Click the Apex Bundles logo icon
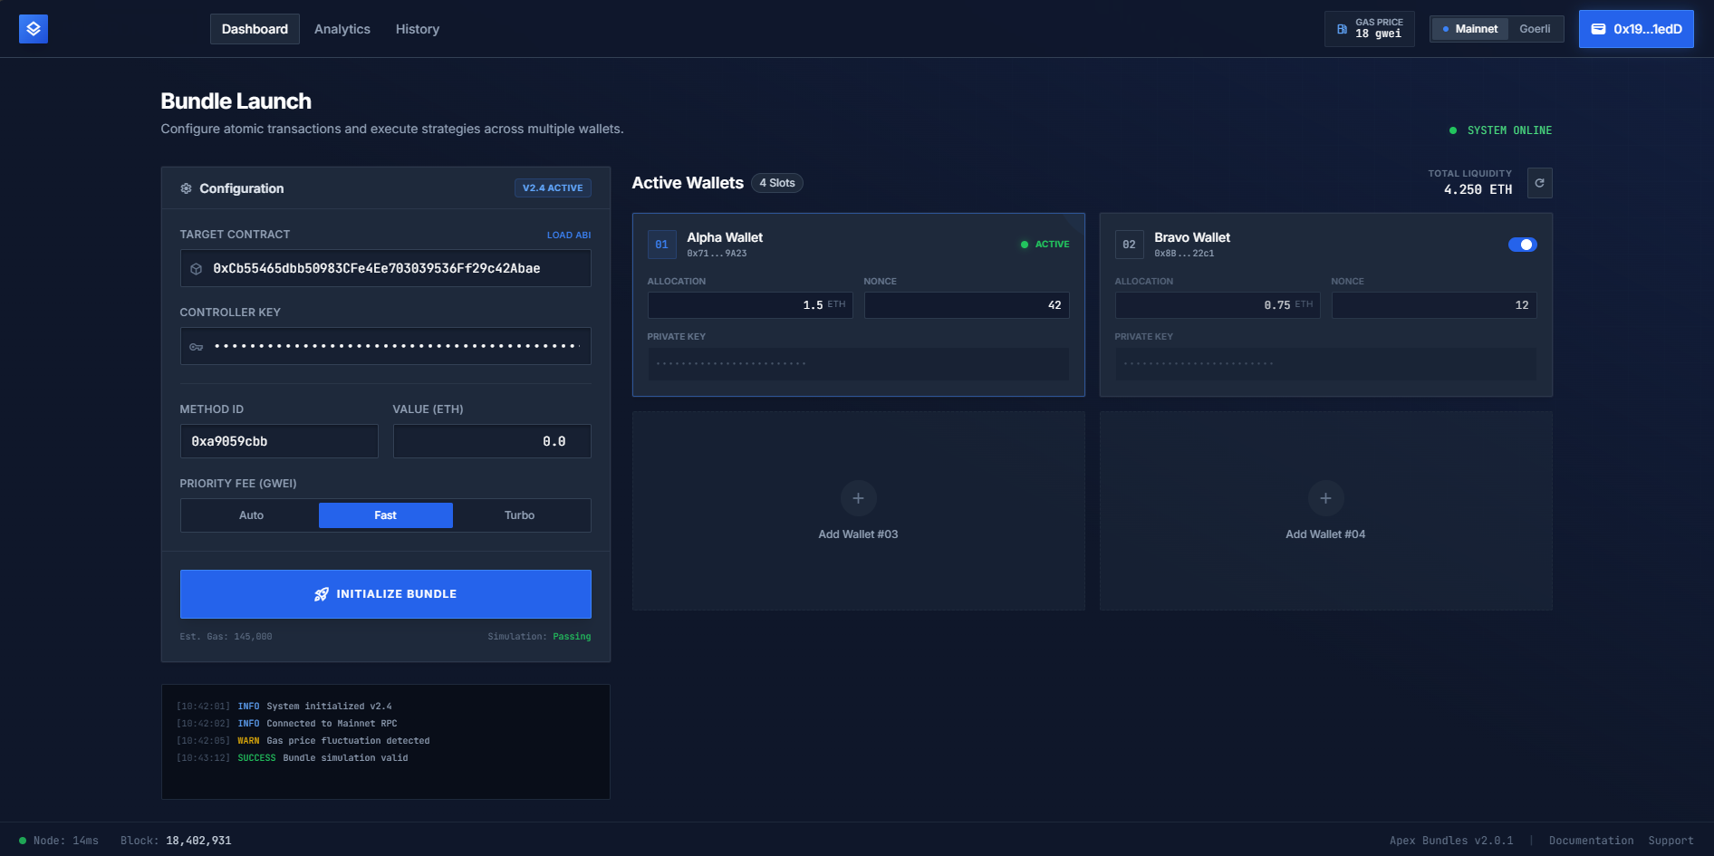1714x856 pixels. pos(34,28)
